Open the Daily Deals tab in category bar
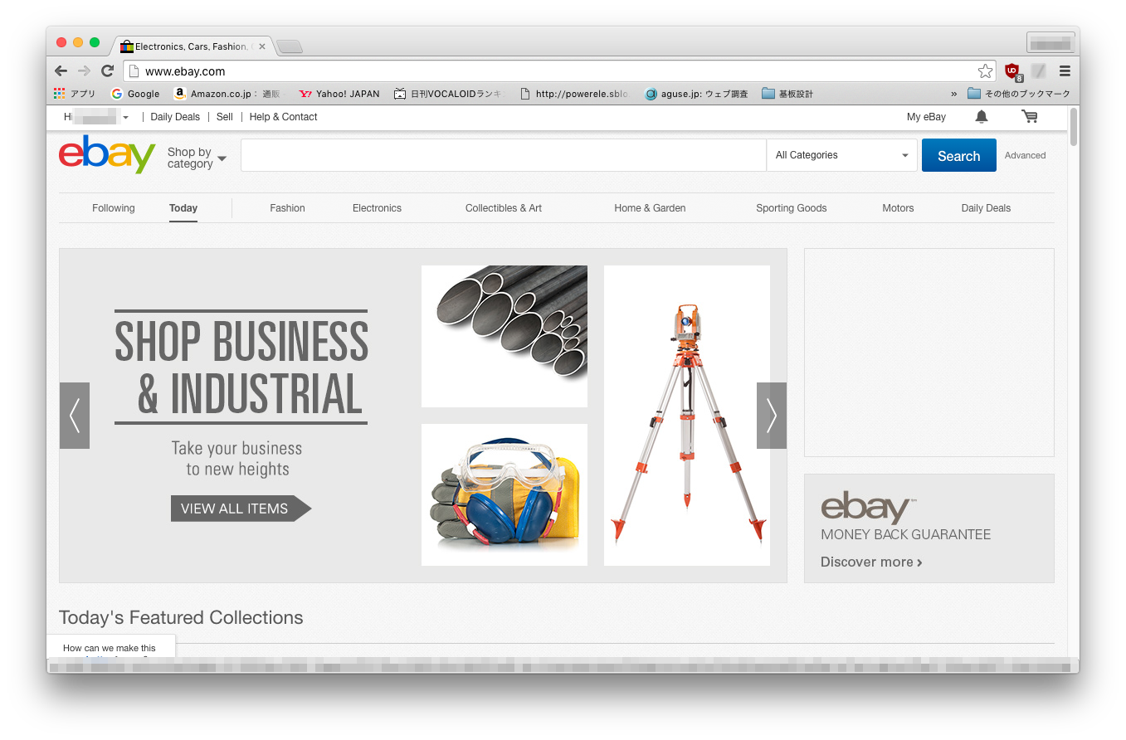1126x740 pixels. click(986, 208)
